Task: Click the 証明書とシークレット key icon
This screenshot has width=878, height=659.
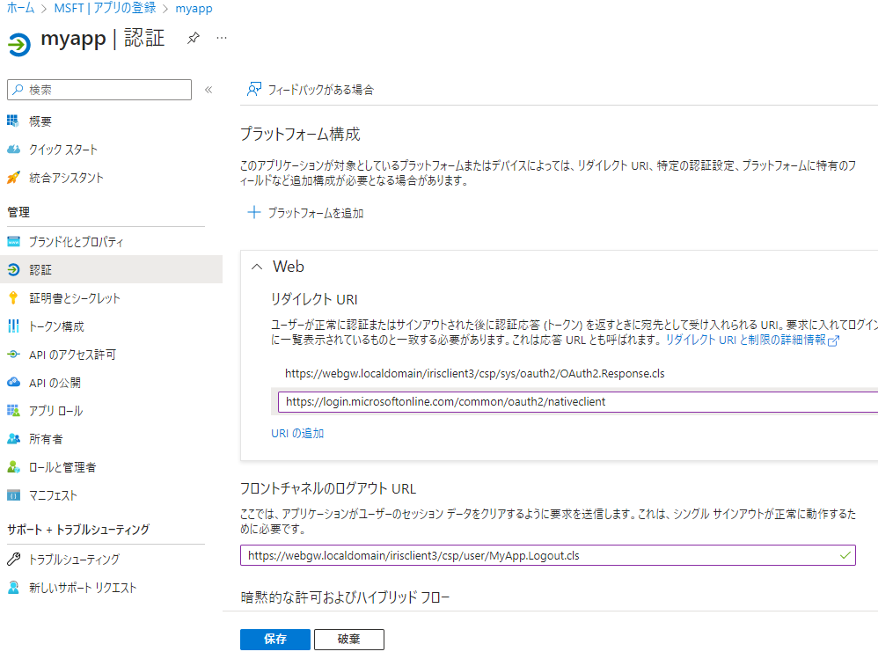Action: click(x=13, y=298)
